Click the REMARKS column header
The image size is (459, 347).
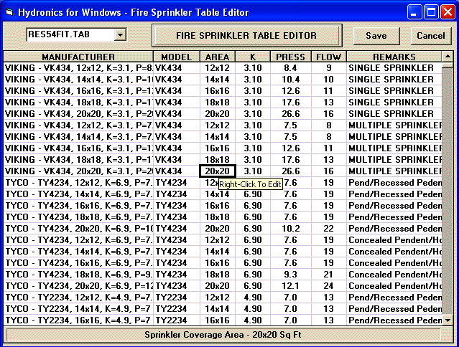coord(394,57)
